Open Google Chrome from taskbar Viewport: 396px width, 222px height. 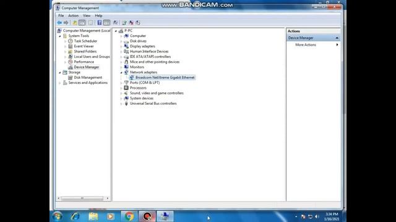129,216
